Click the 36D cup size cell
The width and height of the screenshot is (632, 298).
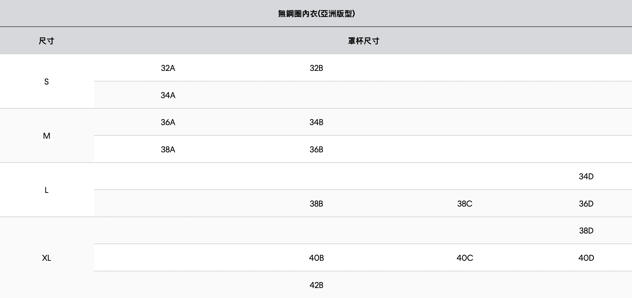(x=586, y=204)
